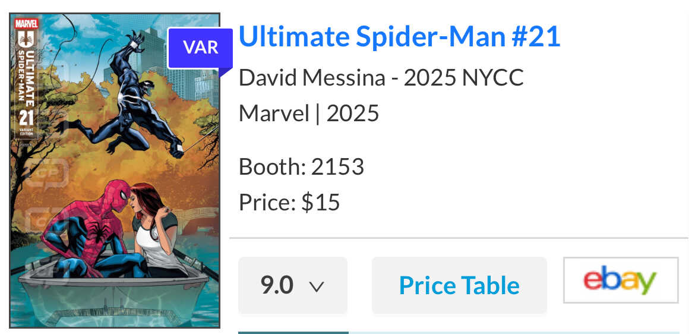Image resolution: width=695 pixels, height=334 pixels.
Task: Select the Price: $15 text
Action: 289,203
